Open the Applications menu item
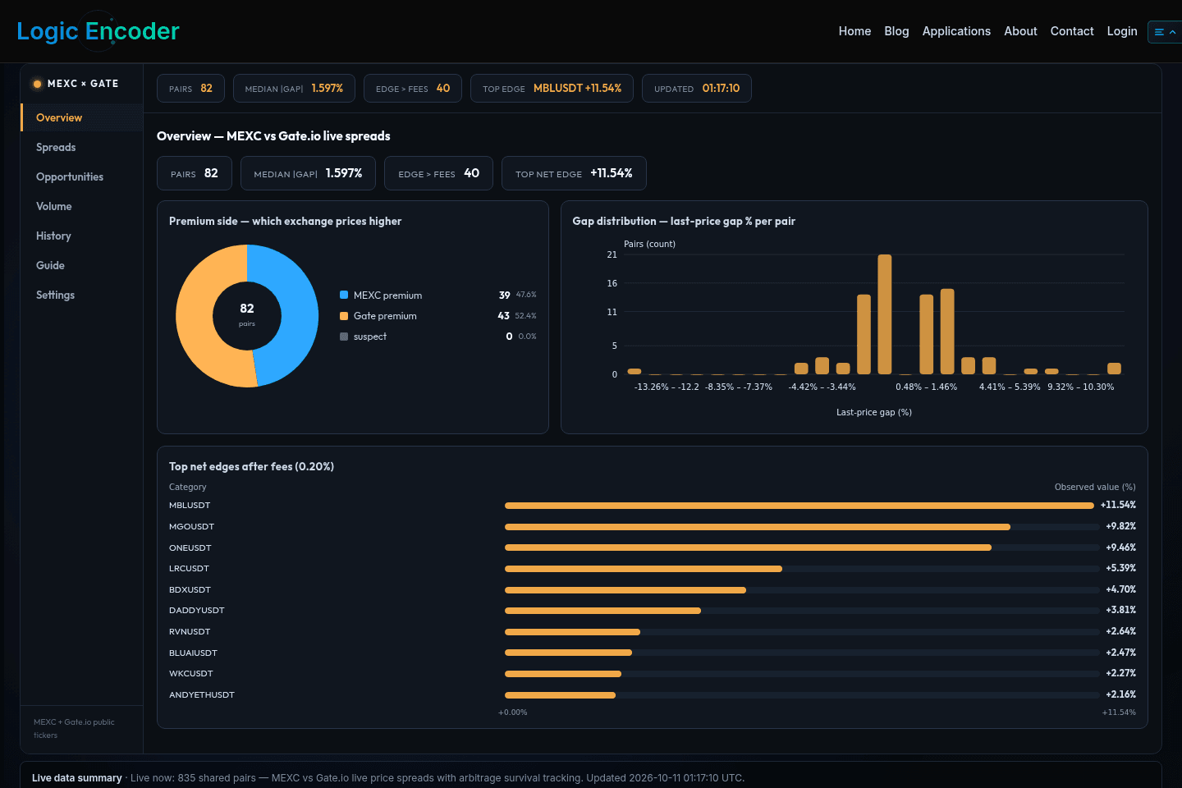Viewport: 1182px width, 788px height. click(956, 31)
